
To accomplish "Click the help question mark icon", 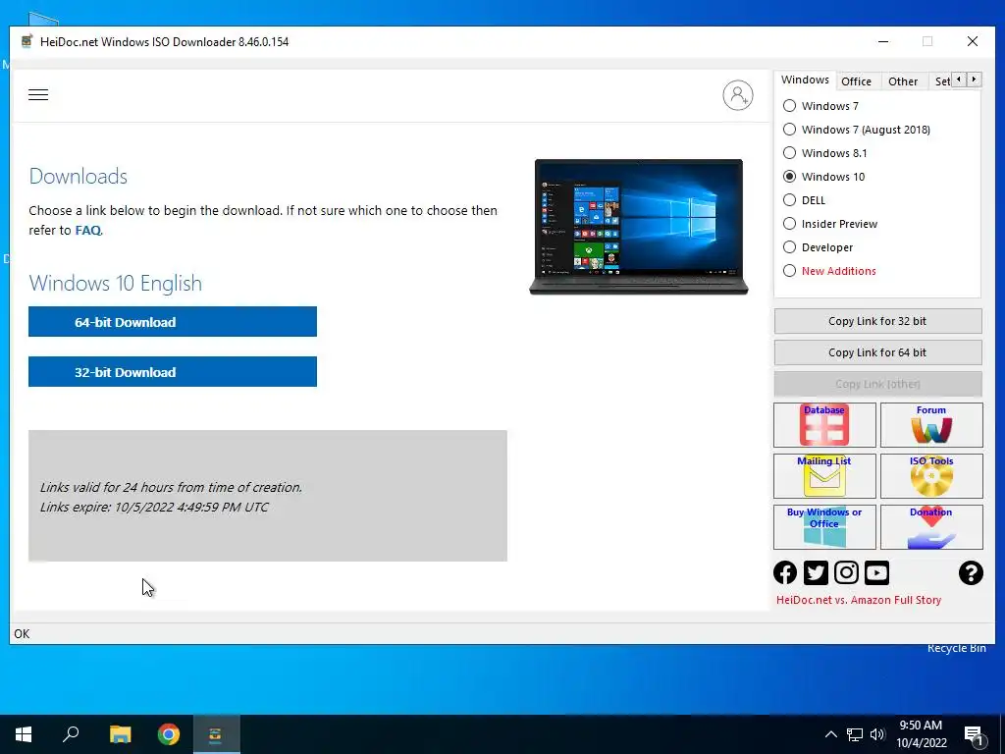I will point(971,572).
